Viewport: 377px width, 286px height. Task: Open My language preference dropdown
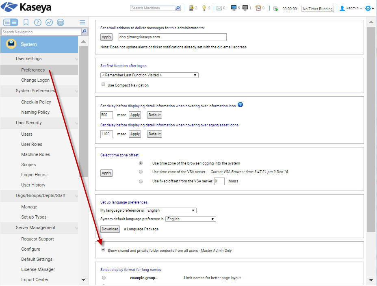171,210
